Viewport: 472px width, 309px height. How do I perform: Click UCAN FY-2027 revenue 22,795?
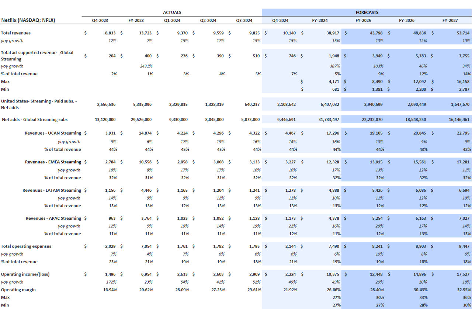463,133
